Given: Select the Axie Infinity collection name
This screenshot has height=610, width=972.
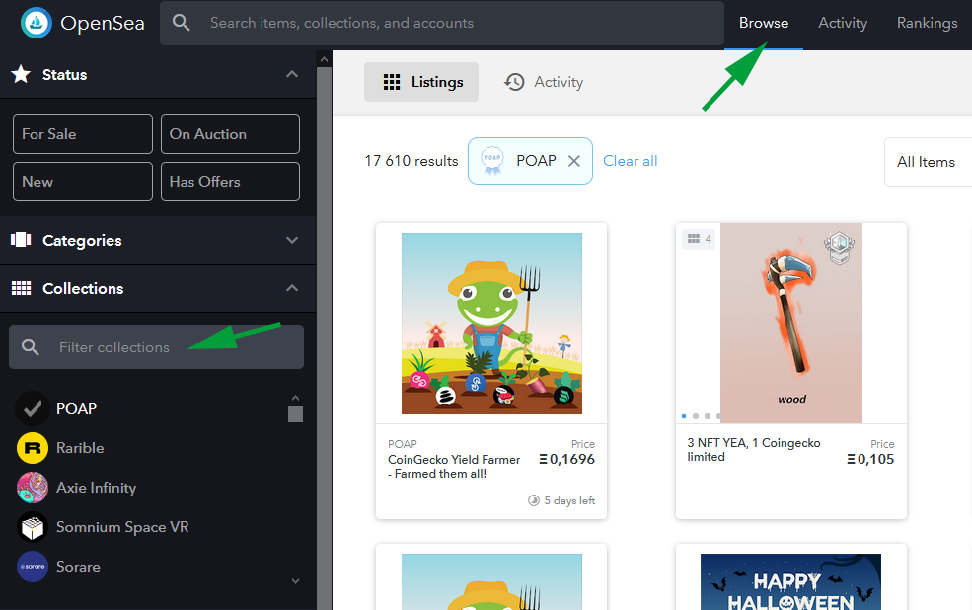Looking at the screenshot, I should point(96,488).
